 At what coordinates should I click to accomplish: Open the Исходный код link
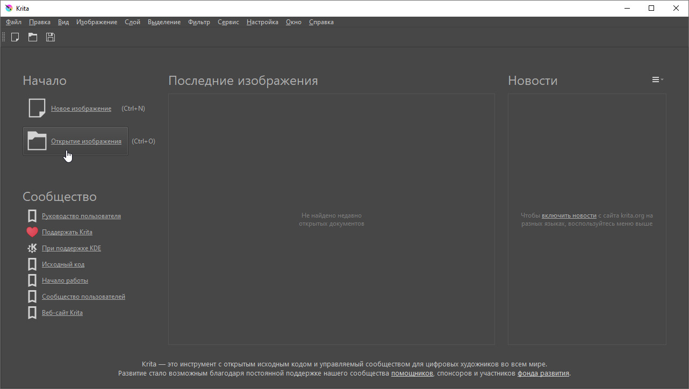click(63, 264)
